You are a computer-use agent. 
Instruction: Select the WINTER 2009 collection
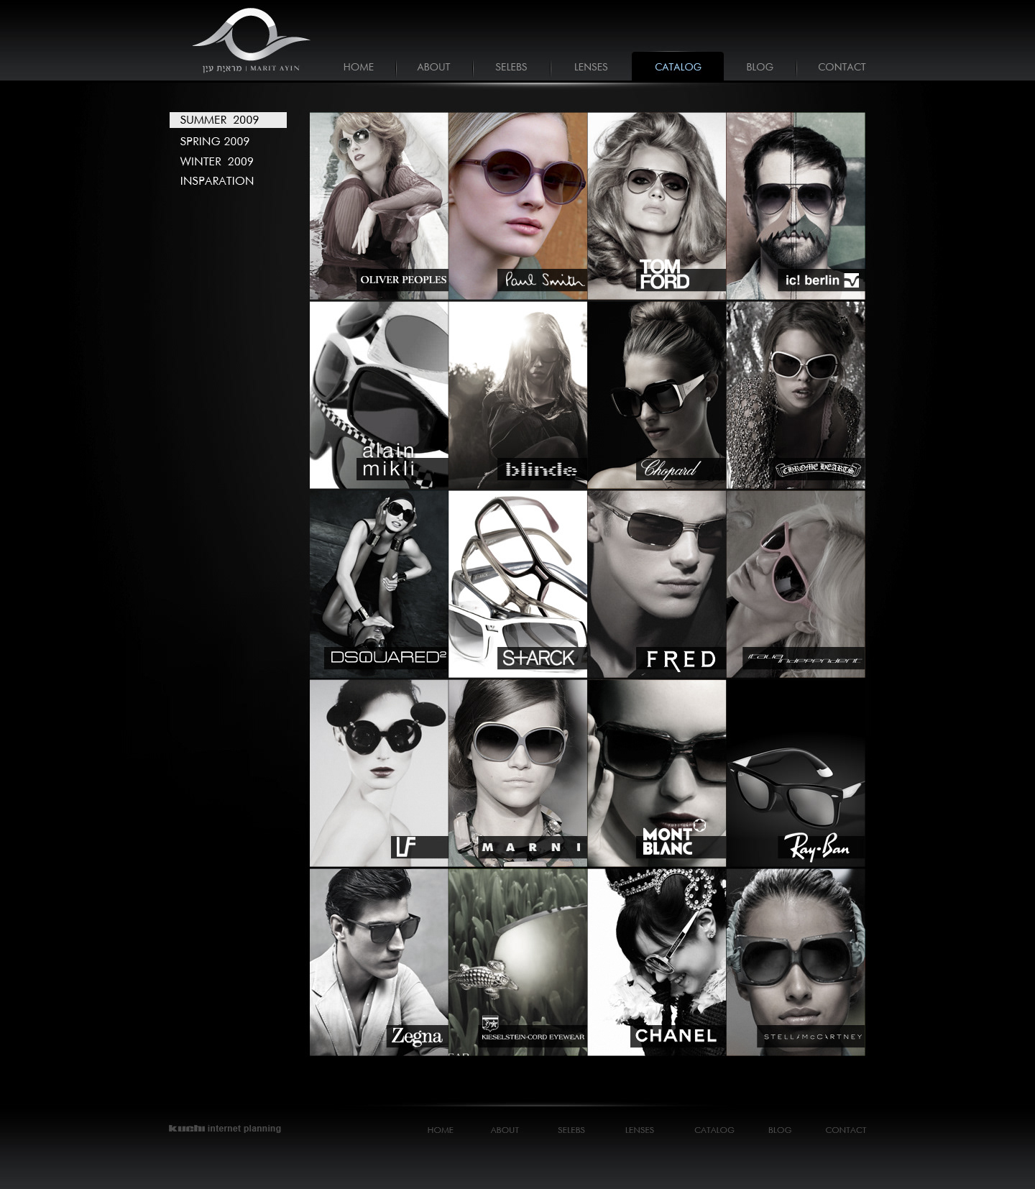point(216,162)
